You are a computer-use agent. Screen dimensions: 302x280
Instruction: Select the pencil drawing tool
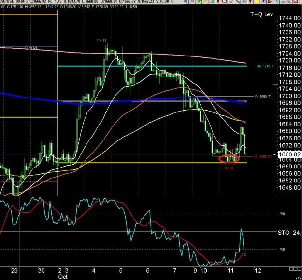click(204, 1)
